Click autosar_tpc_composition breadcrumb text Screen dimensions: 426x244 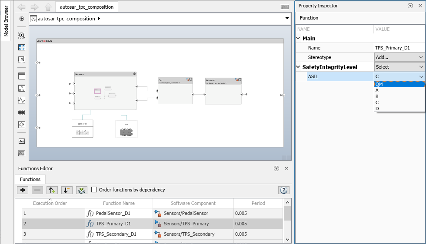(x=66, y=19)
